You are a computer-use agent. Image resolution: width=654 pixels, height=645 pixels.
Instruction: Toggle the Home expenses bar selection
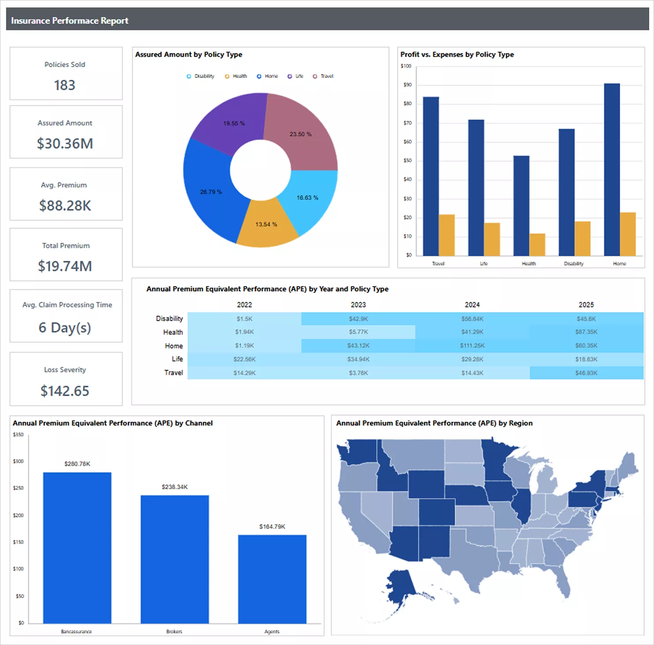(x=628, y=234)
